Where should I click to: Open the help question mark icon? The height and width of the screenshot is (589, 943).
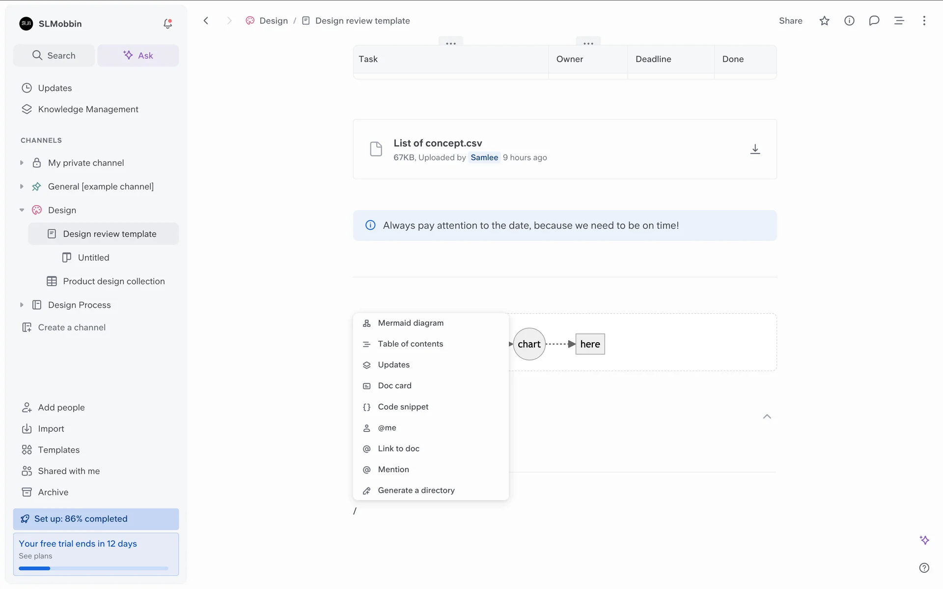click(x=924, y=568)
